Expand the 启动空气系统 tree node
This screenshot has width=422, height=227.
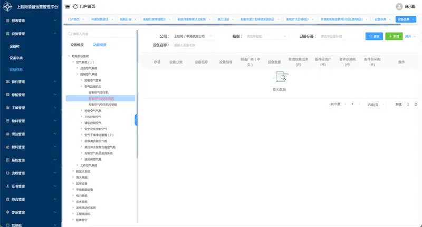point(77,68)
